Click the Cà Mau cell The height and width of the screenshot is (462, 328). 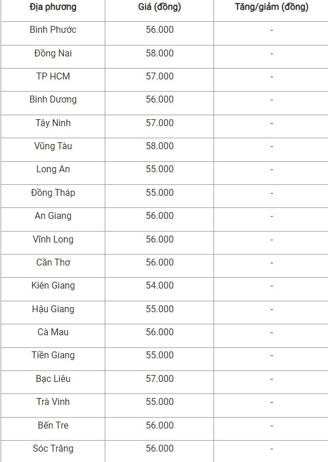(x=53, y=332)
